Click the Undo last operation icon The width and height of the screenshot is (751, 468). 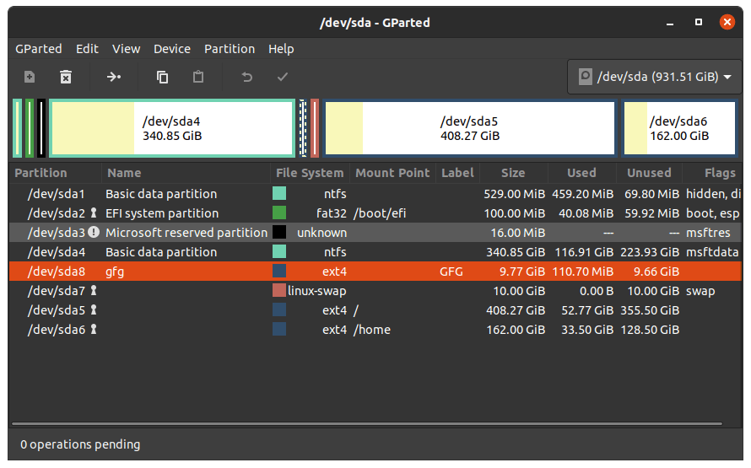(246, 77)
